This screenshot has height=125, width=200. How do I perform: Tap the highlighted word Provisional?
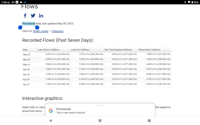[x=29, y=23]
